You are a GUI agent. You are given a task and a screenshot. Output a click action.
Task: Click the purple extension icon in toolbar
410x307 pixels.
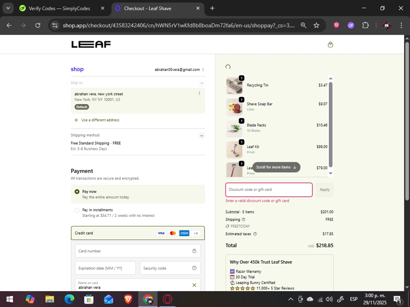[351, 25]
